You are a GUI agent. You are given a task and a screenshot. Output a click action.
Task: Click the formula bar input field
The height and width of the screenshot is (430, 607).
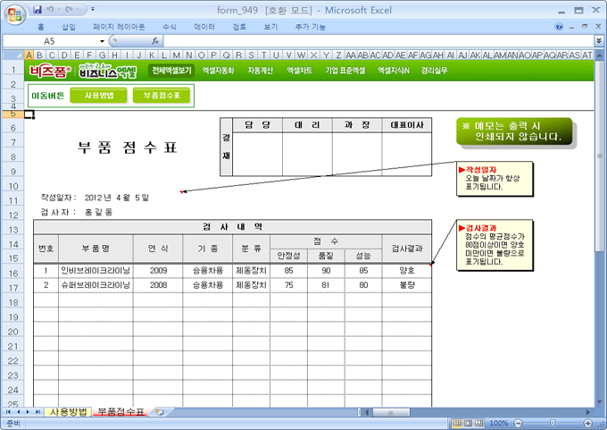coord(375,41)
